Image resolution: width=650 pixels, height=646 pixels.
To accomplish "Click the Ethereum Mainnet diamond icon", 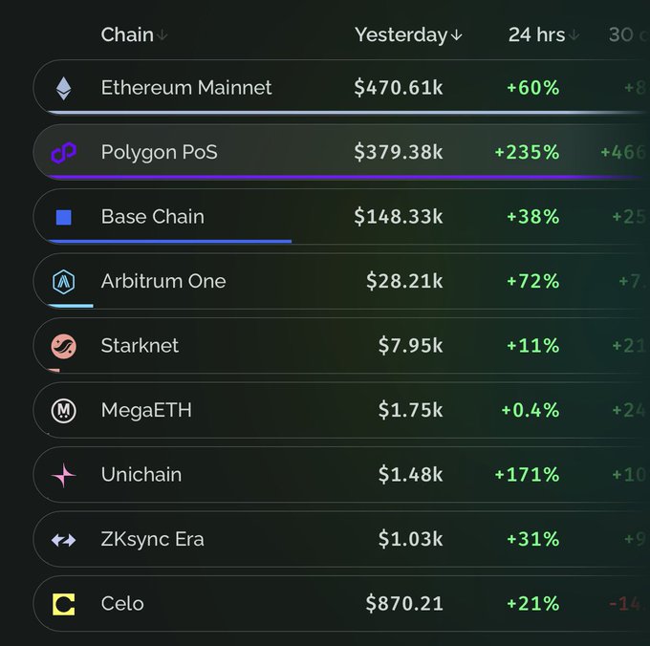I will [x=63, y=88].
